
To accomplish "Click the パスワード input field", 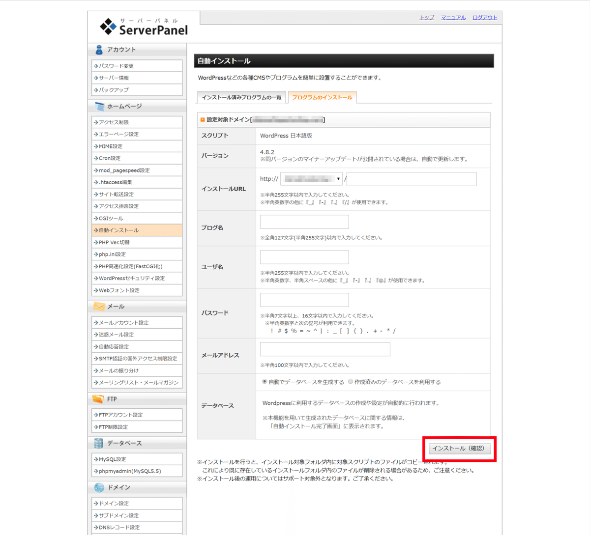I will click(x=304, y=300).
